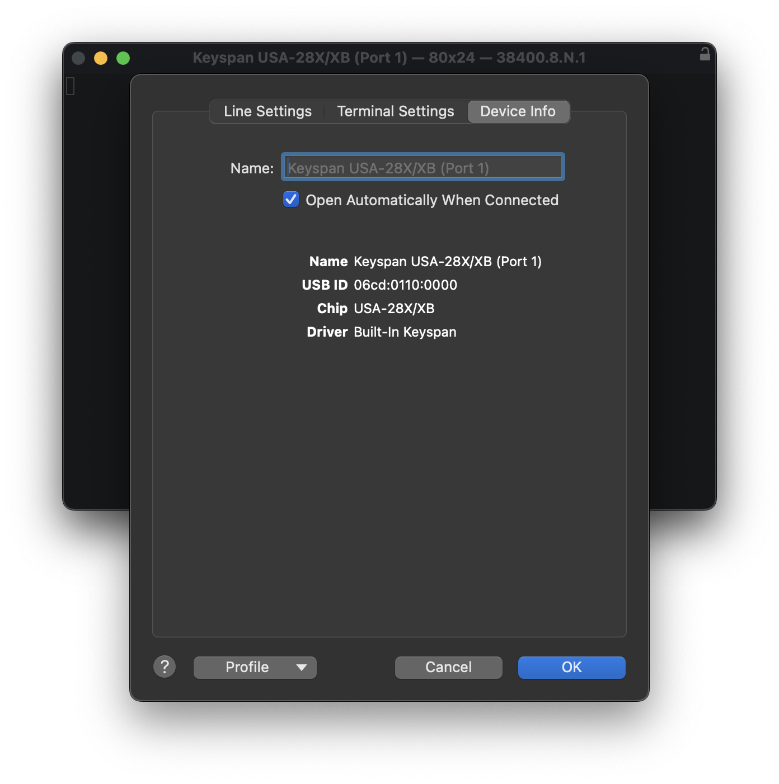
Task: Click the terminal cursor block
Action: 71,86
